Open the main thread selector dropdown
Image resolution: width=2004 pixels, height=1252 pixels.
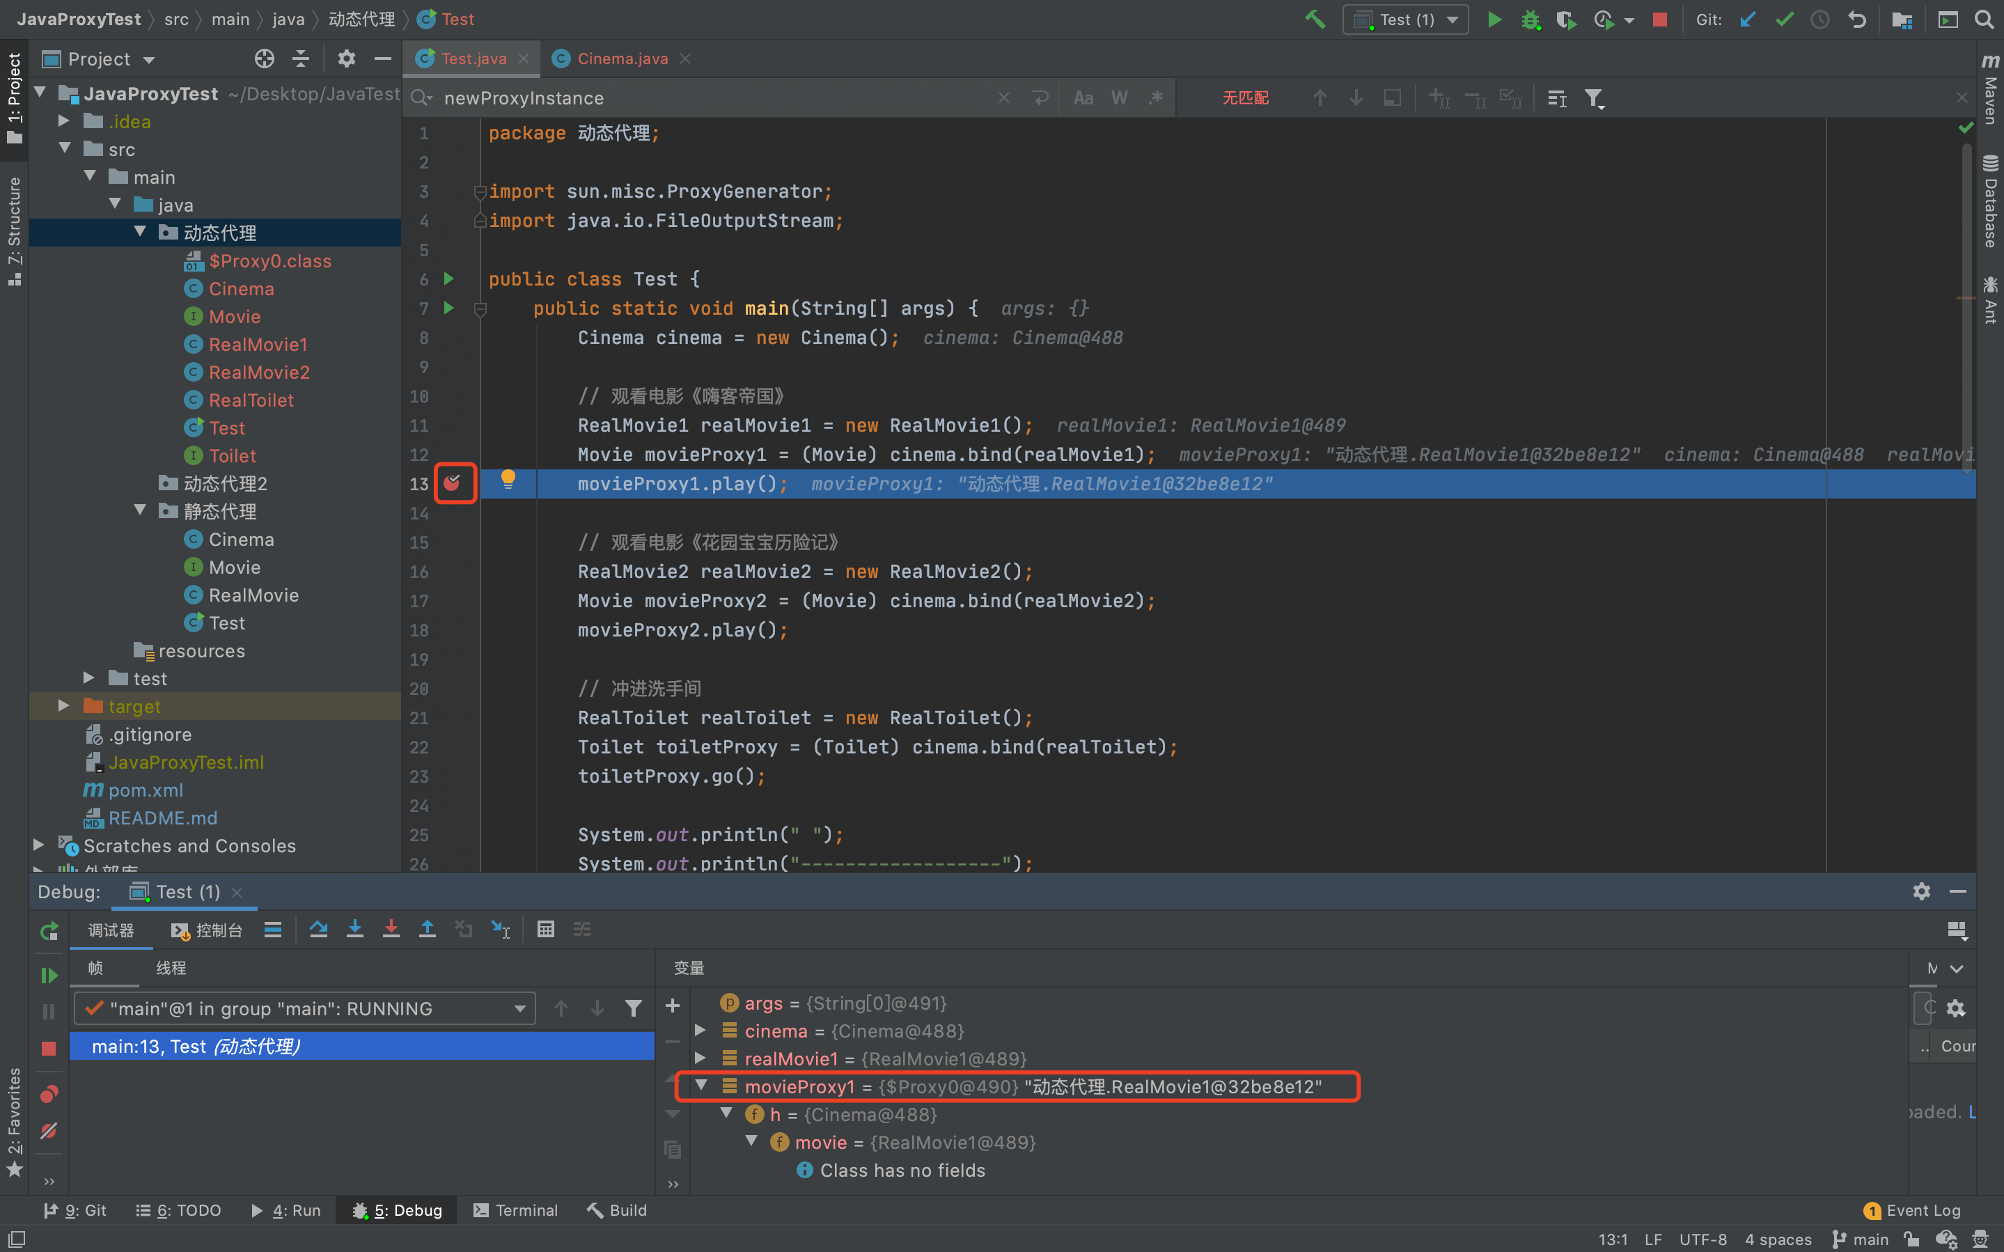[304, 1008]
